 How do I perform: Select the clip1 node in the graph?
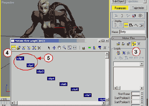pyautogui.click(x=20, y=59)
